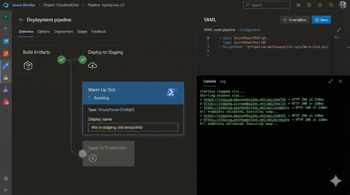
Task: Expand the sidebar with the double chevron
Action: pyautogui.click(x=5, y=190)
